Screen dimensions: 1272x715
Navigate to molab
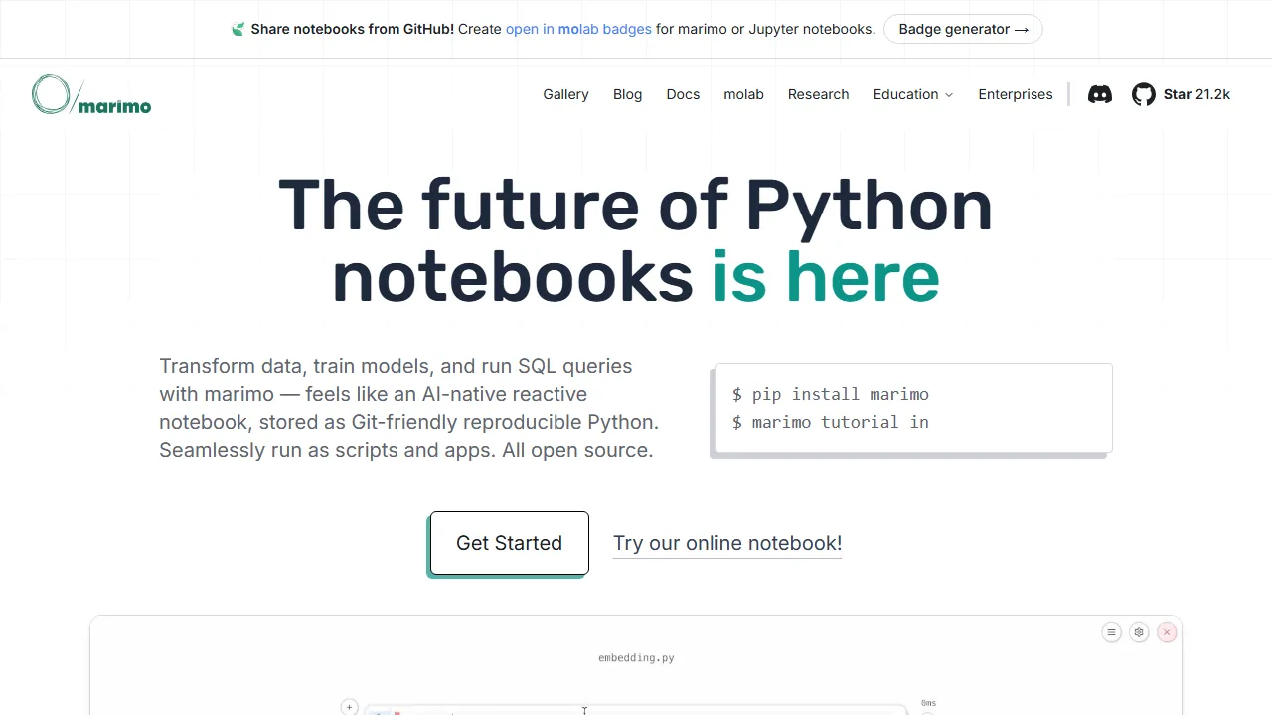point(743,94)
